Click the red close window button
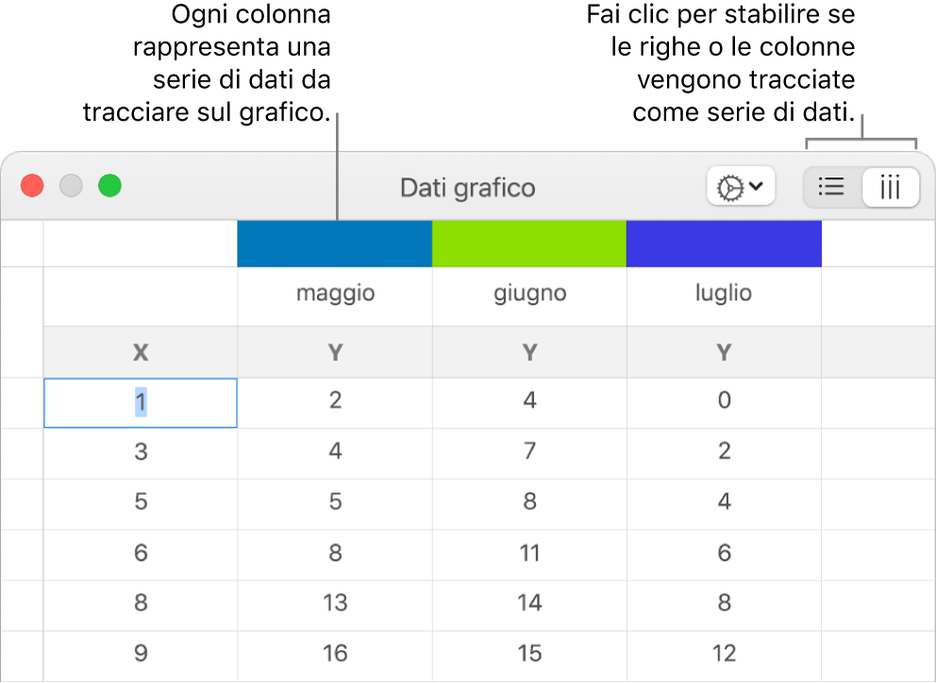Viewport: 936px width, 683px height. click(33, 186)
